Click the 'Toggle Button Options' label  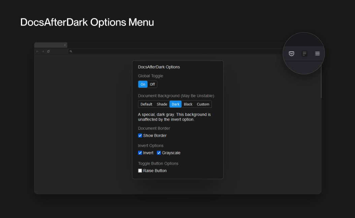158,163
